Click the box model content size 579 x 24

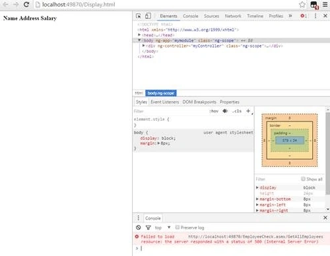290,141
